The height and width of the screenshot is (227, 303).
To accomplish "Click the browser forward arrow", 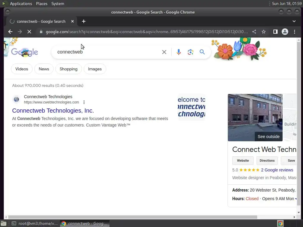I will coord(20,32).
